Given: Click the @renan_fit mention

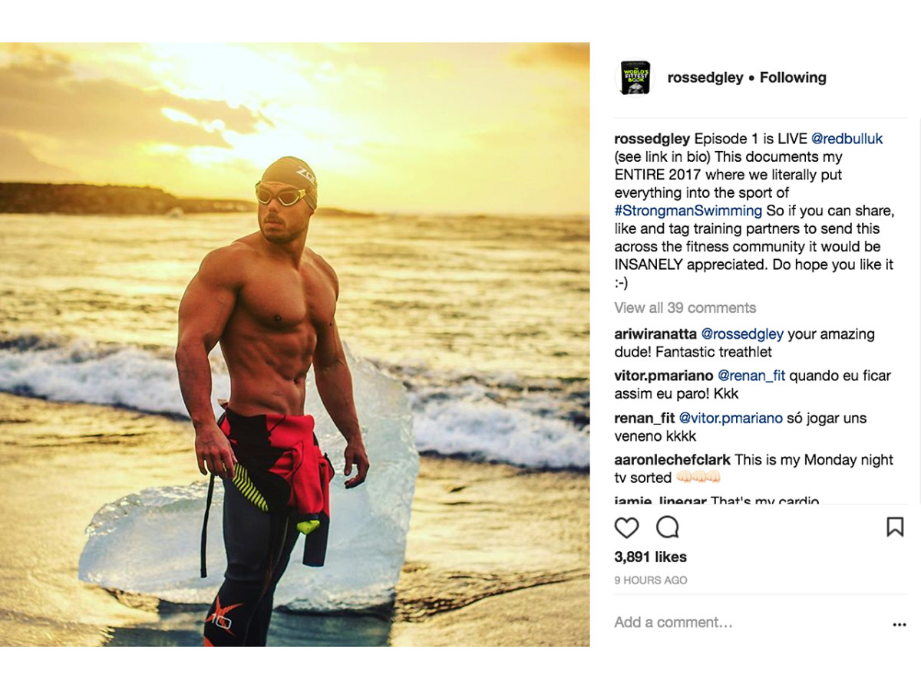Looking at the screenshot, I should 753,376.
